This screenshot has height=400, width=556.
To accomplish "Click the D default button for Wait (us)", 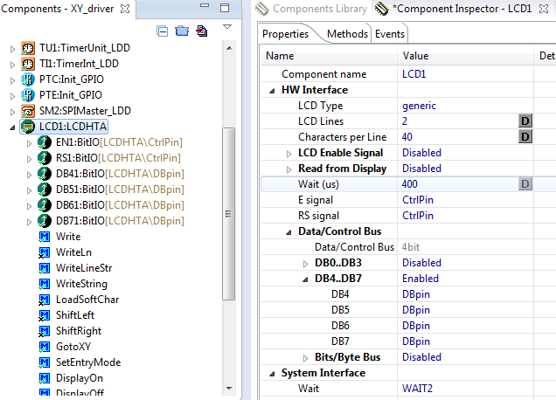I will tap(525, 184).
